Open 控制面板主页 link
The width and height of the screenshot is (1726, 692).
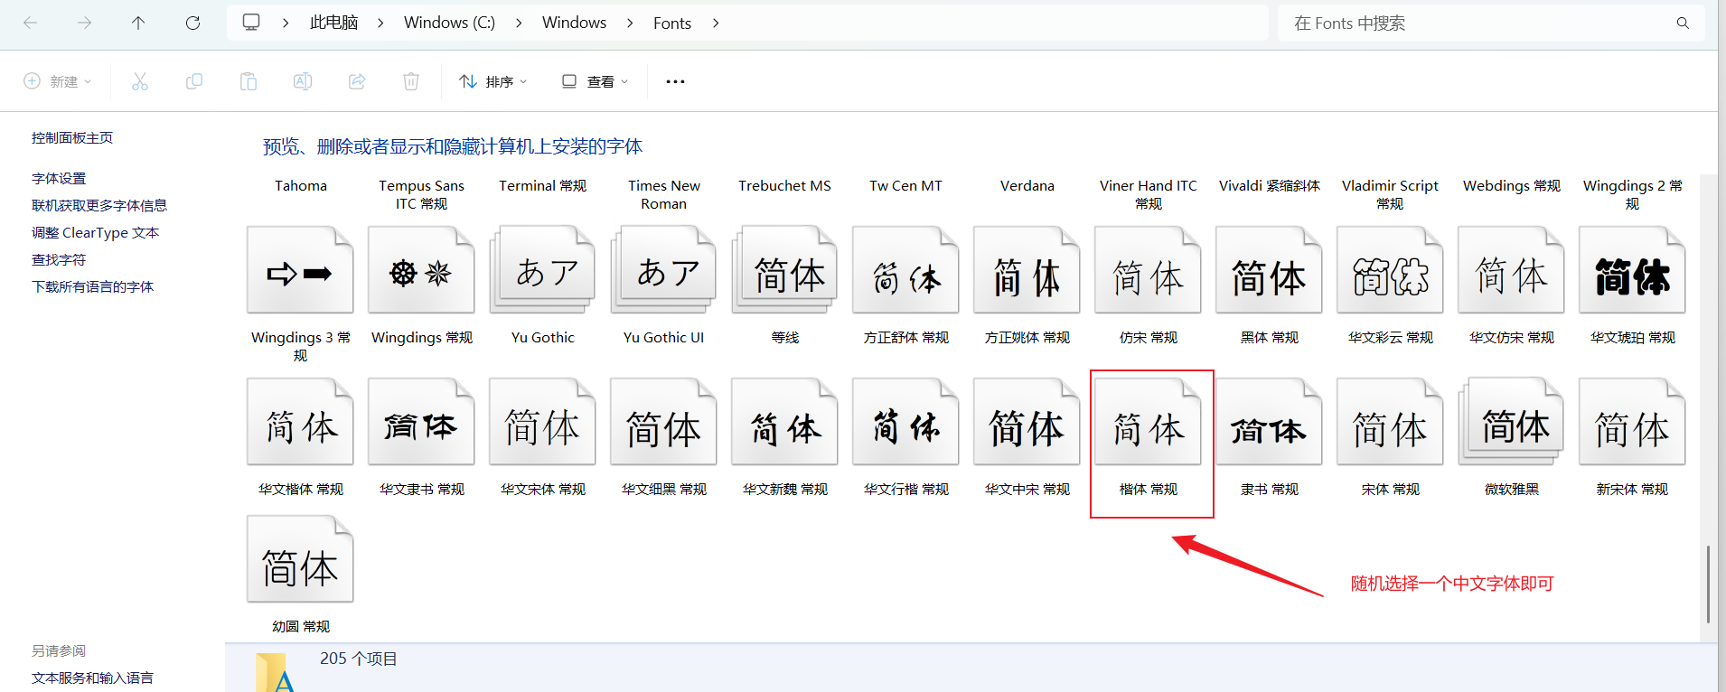pos(72,137)
